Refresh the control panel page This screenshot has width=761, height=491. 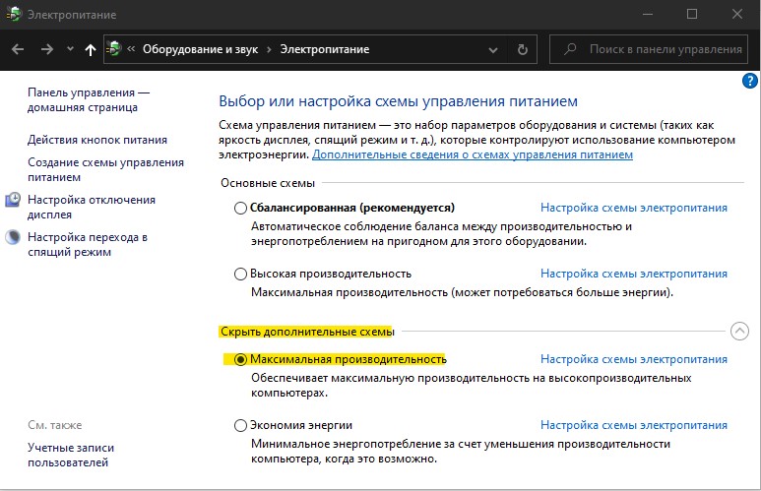(x=522, y=49)
